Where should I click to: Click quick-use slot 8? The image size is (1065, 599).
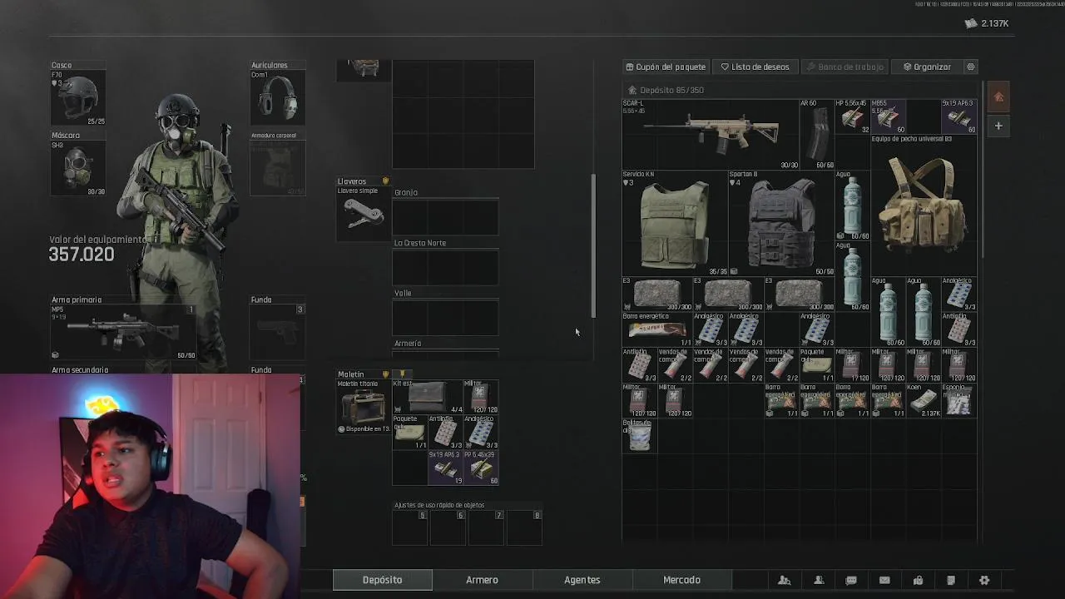[x=525, y=528]
